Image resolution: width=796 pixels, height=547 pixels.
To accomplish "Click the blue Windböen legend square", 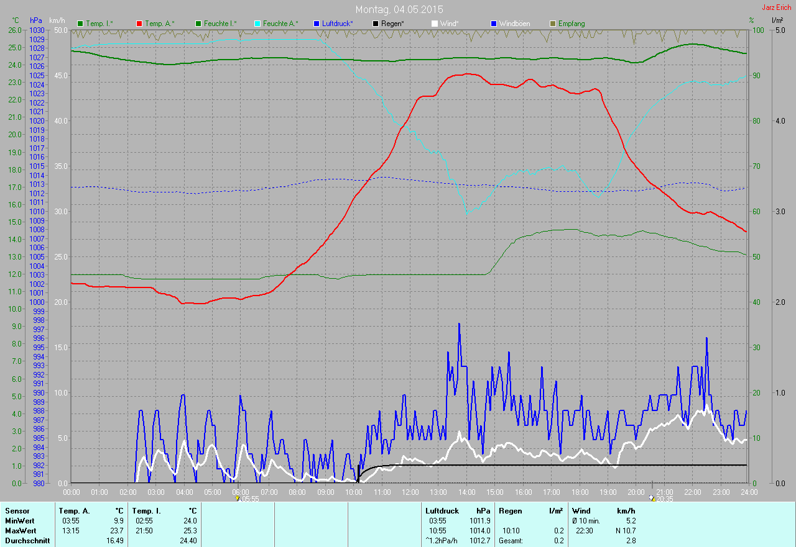I will click(x=493, y=24).
